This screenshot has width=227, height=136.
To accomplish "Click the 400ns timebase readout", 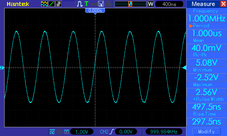I will click(169, 4).
